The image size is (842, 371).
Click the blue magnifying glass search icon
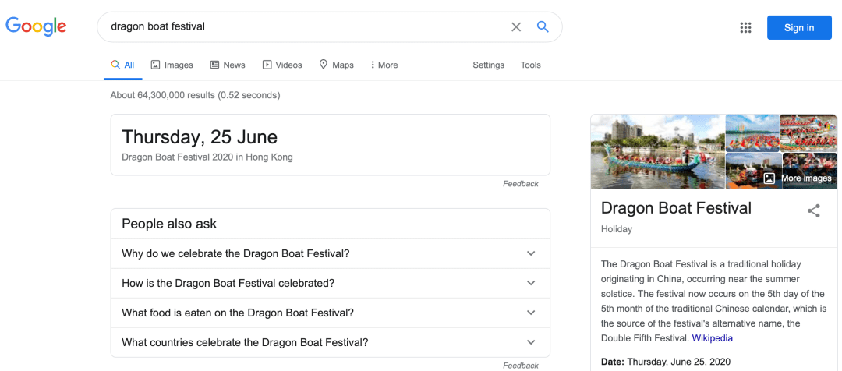pyautogui.click(x=543, y=27)
